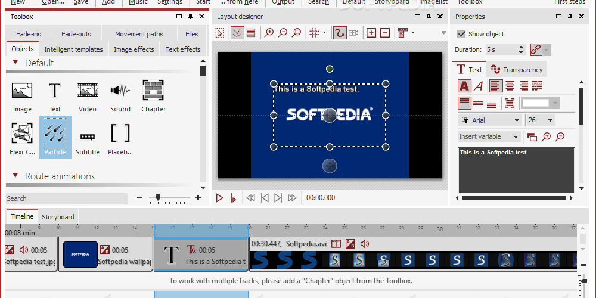Image resolution: width=596 pixels, height=298 pixels.
Task: Click the Toolbox Search field
Action: click(67, 198)
